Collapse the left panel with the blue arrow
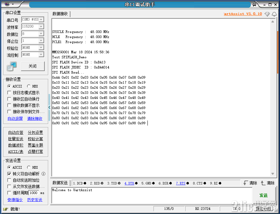The width and height of the screenshot is (280, 214). click(49, 107)
